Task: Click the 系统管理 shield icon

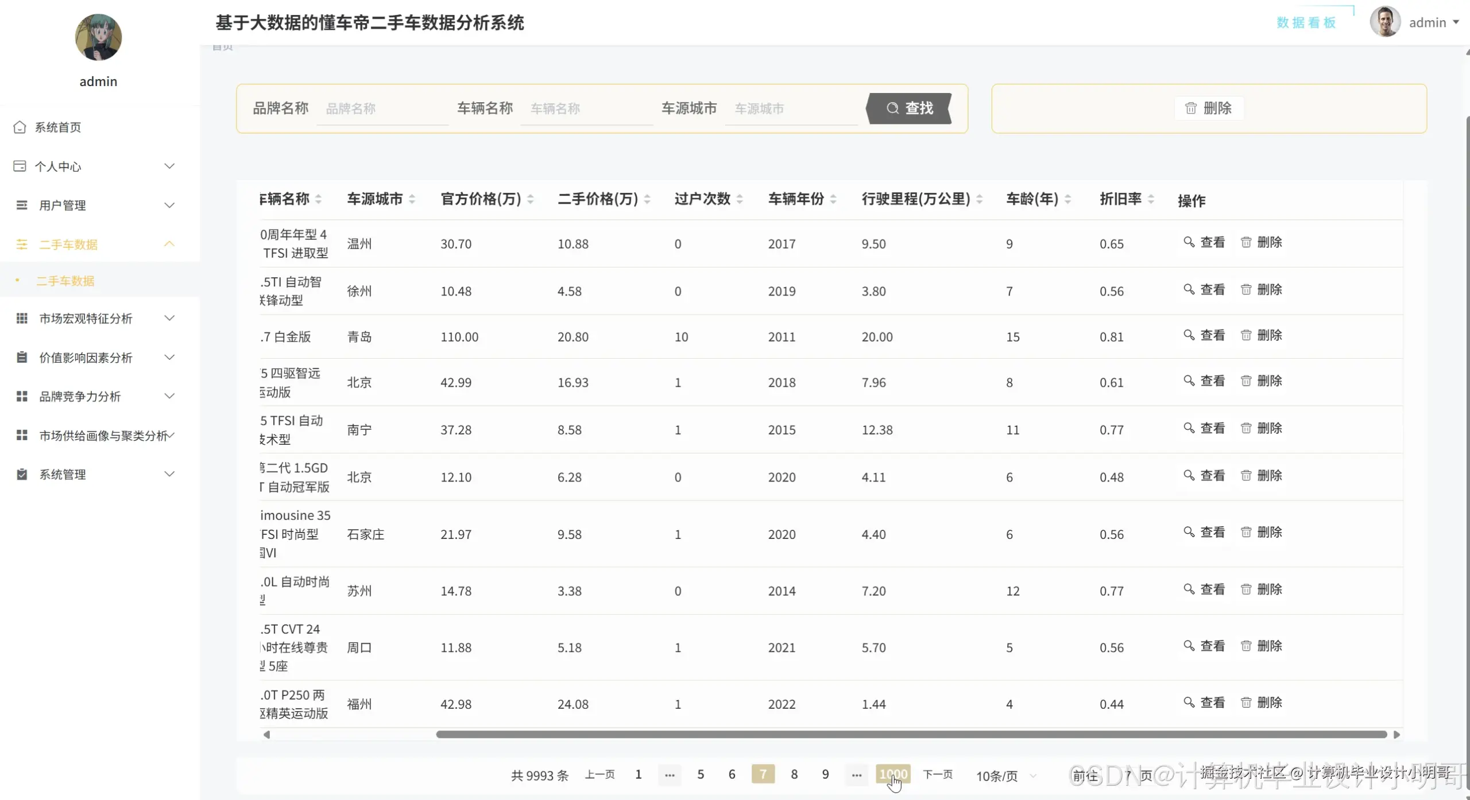Action: pos(21,474)
